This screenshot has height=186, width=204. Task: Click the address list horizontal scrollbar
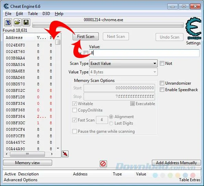point(29,154)
